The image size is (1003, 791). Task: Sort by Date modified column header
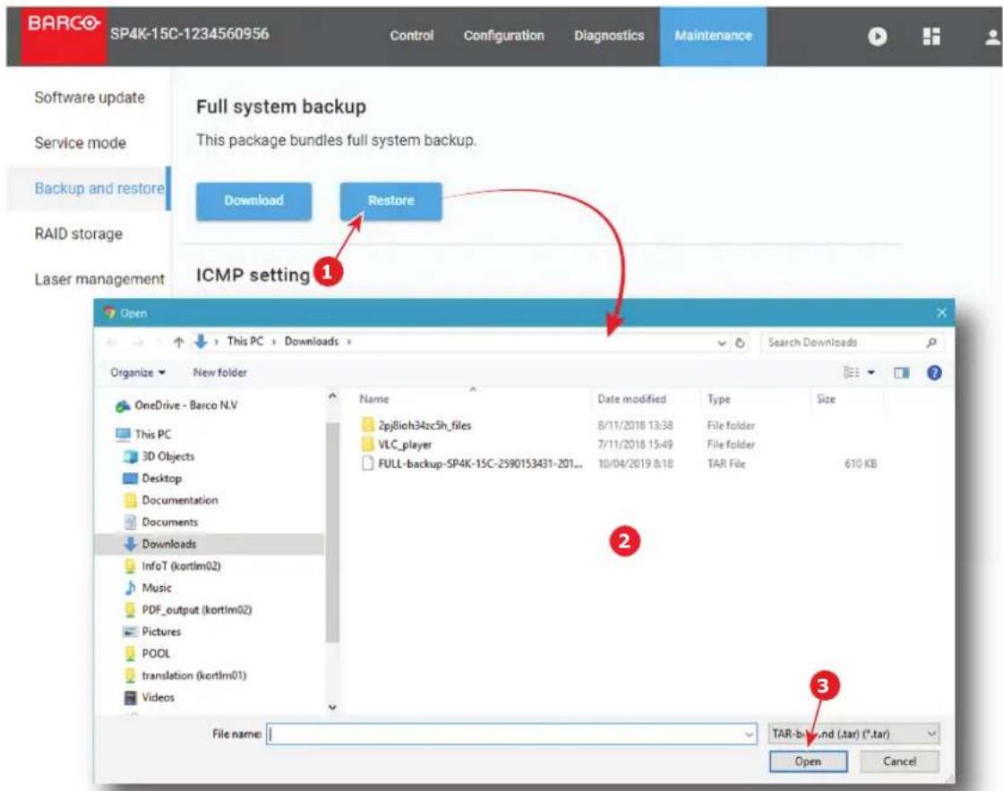[632, 399]
